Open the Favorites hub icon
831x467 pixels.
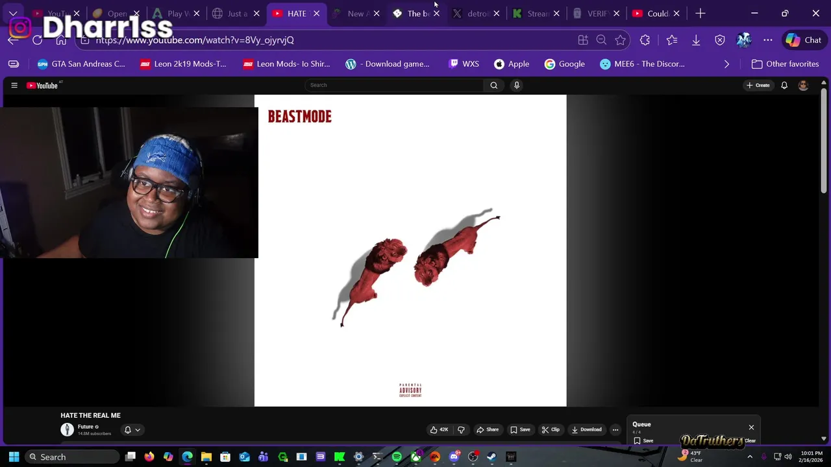click(x=672, y=40)
